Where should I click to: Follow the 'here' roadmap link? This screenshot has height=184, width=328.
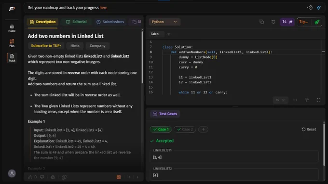(x=103, y=8)
